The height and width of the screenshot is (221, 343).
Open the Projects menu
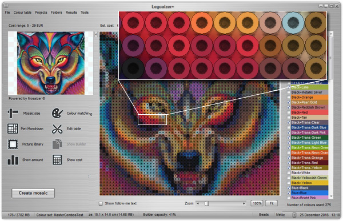pos(41,13)
